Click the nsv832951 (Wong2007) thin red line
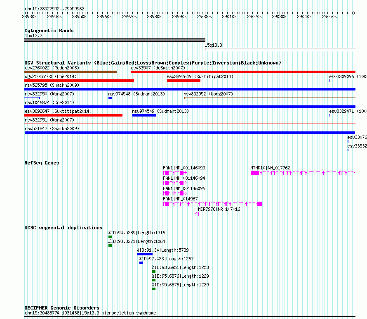367x319 pixels. coord(190,124)
